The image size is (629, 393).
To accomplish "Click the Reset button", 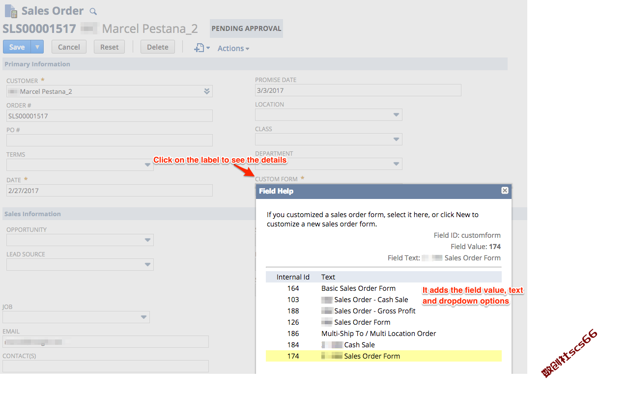I will [110, 47].
